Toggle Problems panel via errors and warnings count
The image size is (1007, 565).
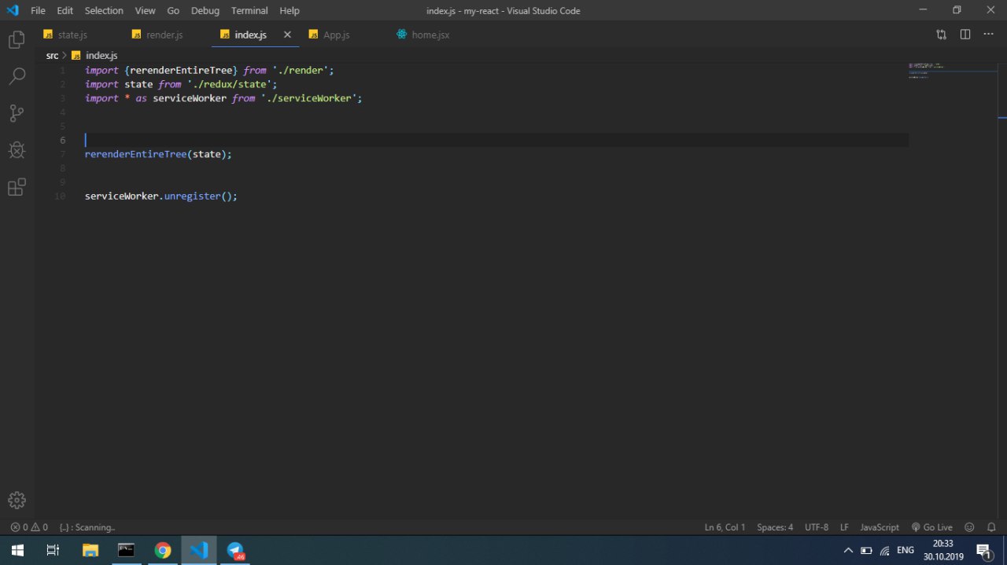coord(29,527)
